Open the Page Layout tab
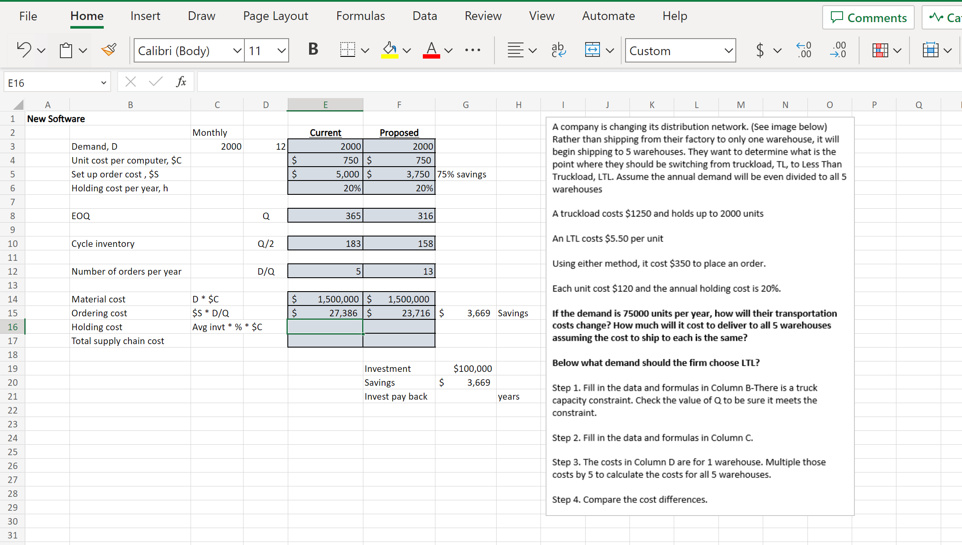This screenshot has width=962, height=545. [275, 16]
